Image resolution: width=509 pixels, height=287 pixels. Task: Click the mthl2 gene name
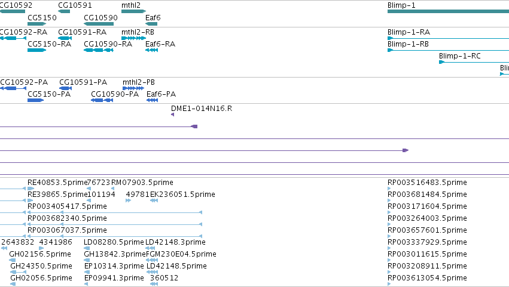tap(131, 5)
